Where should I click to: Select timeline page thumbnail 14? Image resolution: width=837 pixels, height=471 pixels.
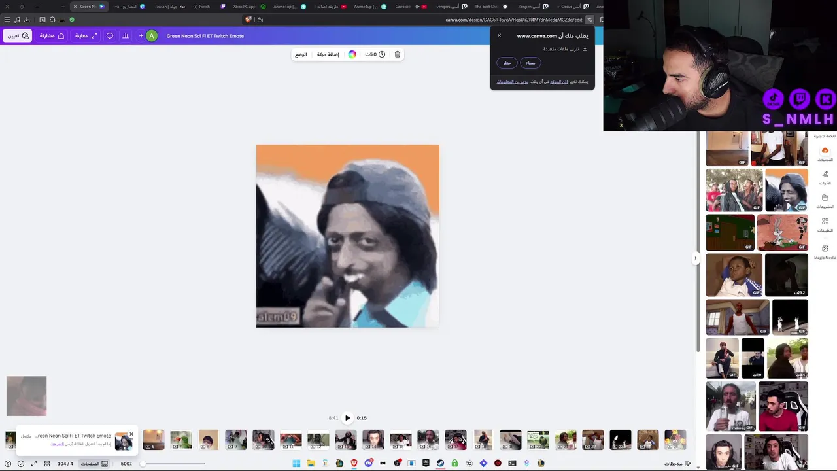373,440
